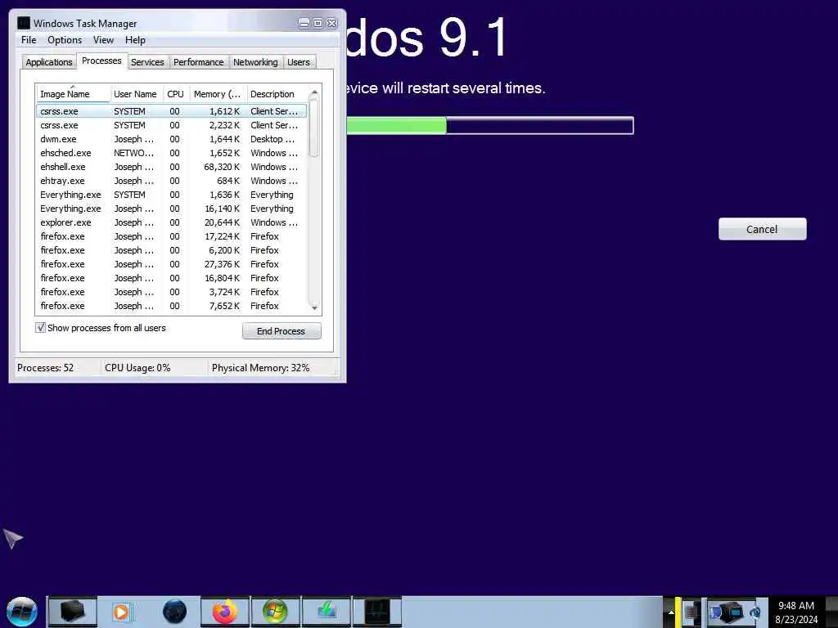Viewport: 838px width, 628px height.
Task: Click Cancel in the setup window
Action: pyautogui.click(x=762, y=229)
